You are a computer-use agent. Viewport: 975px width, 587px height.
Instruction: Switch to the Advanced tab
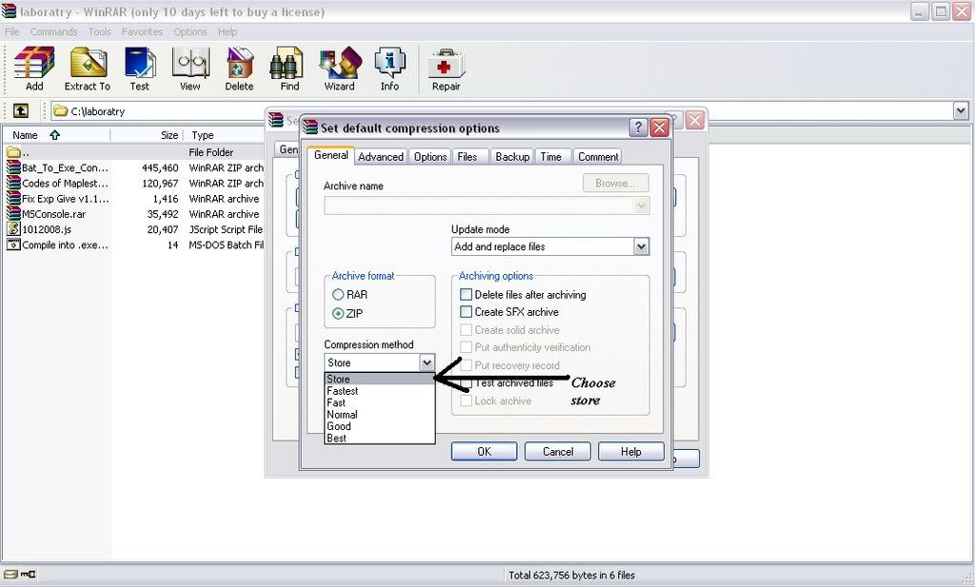click(x=381, y=157)
